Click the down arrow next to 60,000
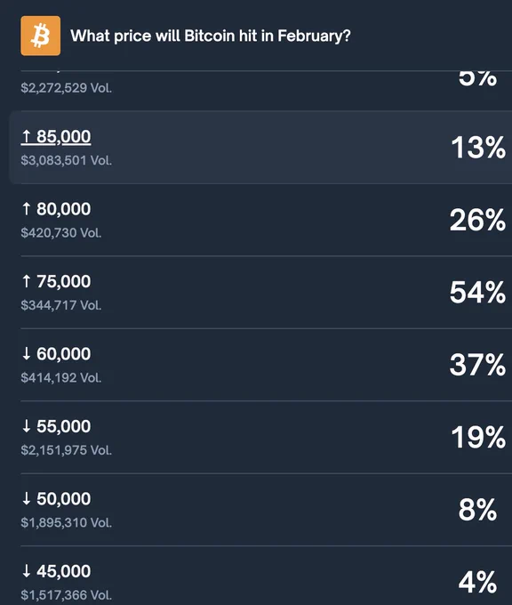512x605 pixels. point(26,353)
